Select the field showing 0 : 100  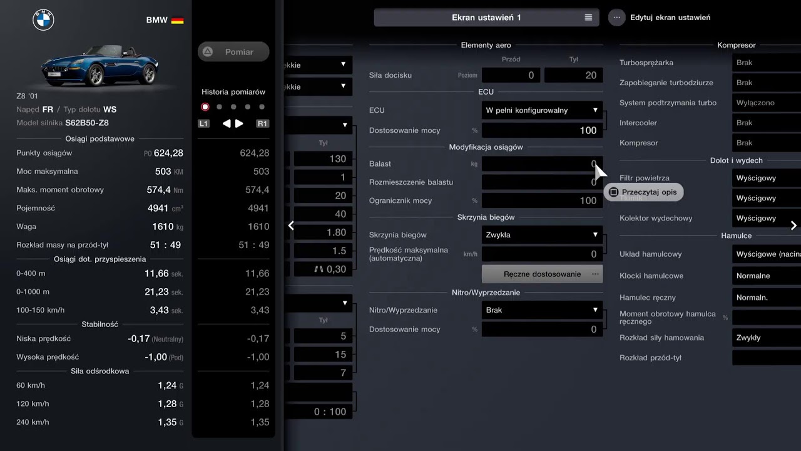[x=323, y=412]
